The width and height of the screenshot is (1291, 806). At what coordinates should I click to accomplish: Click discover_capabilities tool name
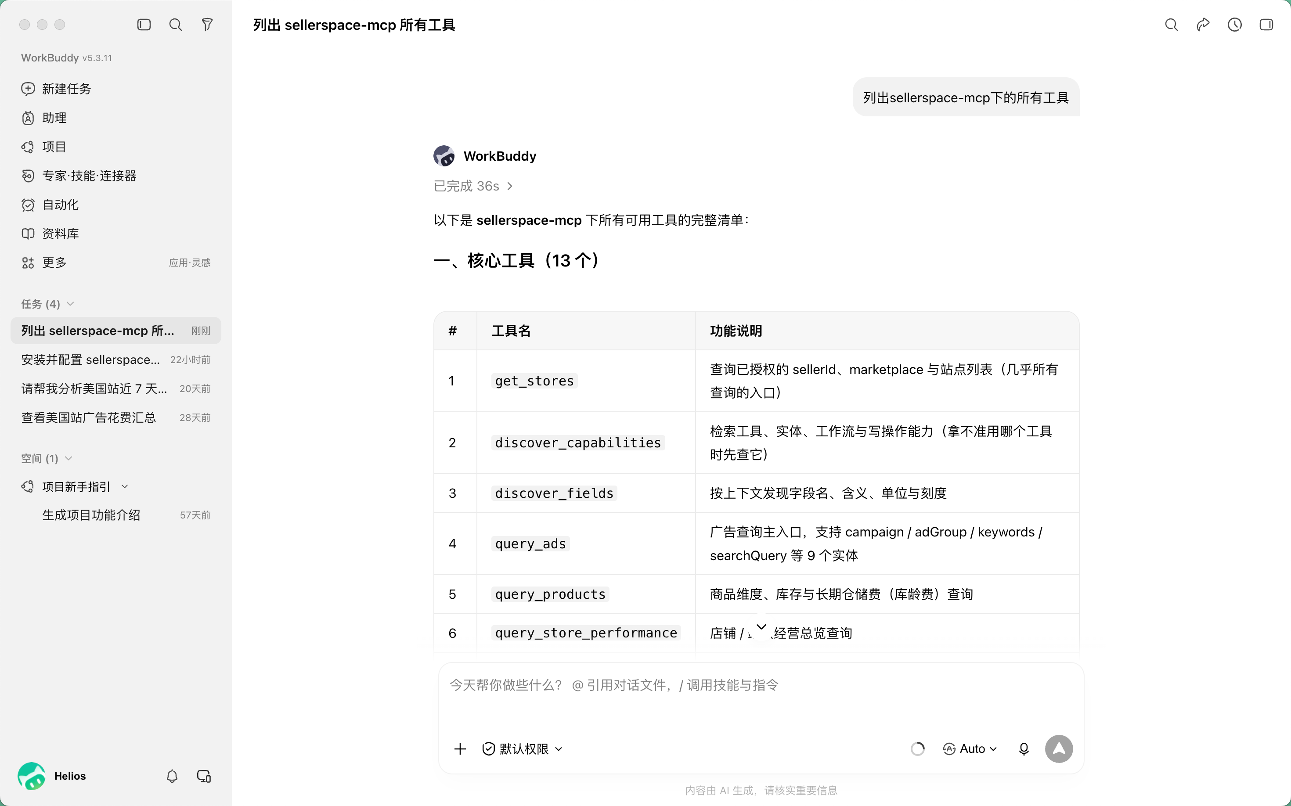pos(578,443)
